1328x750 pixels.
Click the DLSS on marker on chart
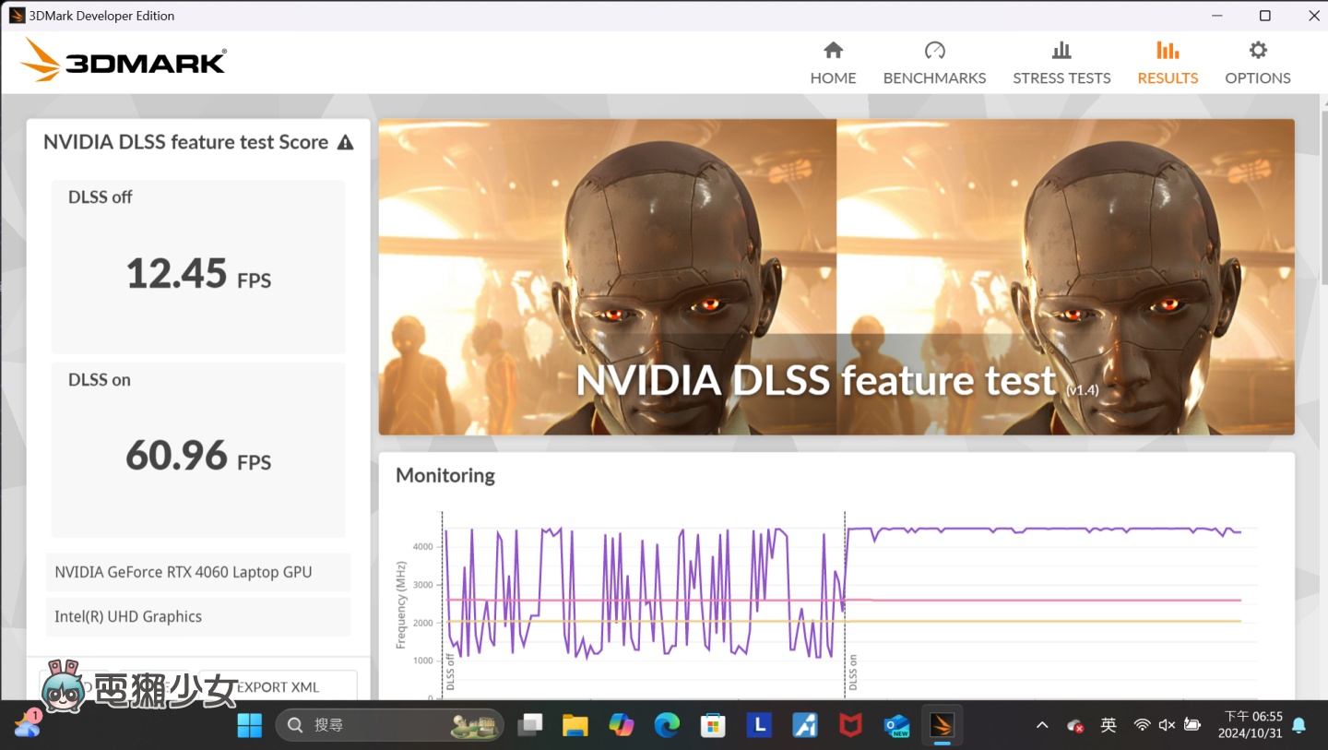[x=852, y=672]
